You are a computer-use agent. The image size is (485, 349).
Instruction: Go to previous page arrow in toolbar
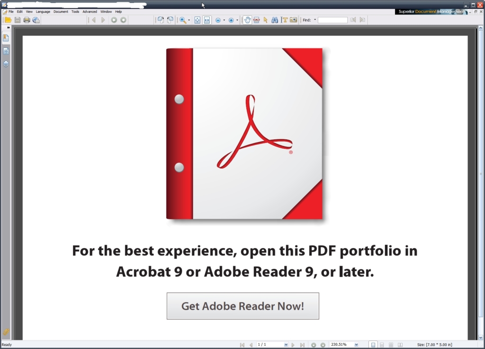click(x=94, y=20)
